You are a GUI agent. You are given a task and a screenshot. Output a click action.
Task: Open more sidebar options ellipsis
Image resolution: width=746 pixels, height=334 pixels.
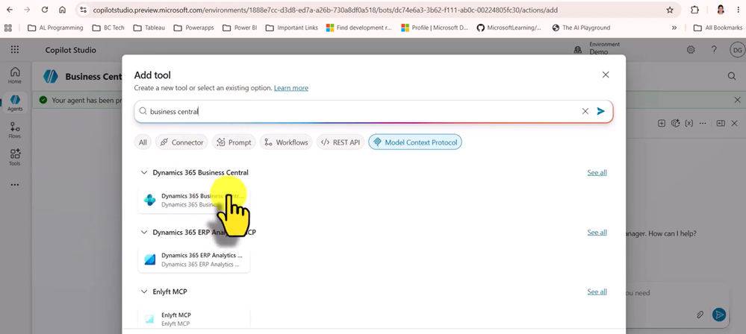click(x=15, y=185)
